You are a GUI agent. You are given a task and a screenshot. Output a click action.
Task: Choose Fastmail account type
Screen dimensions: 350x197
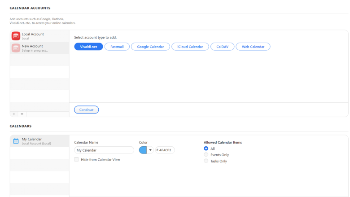click(x=117, y=47)
